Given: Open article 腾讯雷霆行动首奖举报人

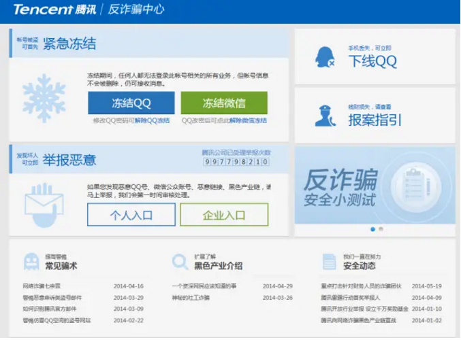Looking at the screenshot, I should [x=351, y=298].
